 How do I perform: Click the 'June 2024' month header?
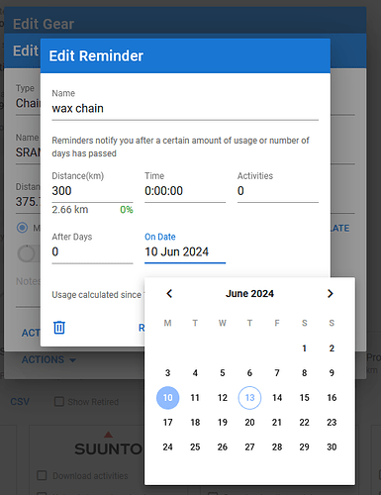pyautogui.click(x=249, y=293)
